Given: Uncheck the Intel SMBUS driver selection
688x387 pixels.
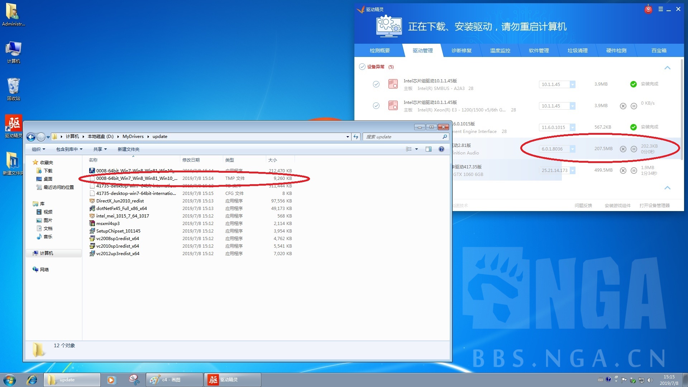Looking at the screenshot, I should [376, 84].
